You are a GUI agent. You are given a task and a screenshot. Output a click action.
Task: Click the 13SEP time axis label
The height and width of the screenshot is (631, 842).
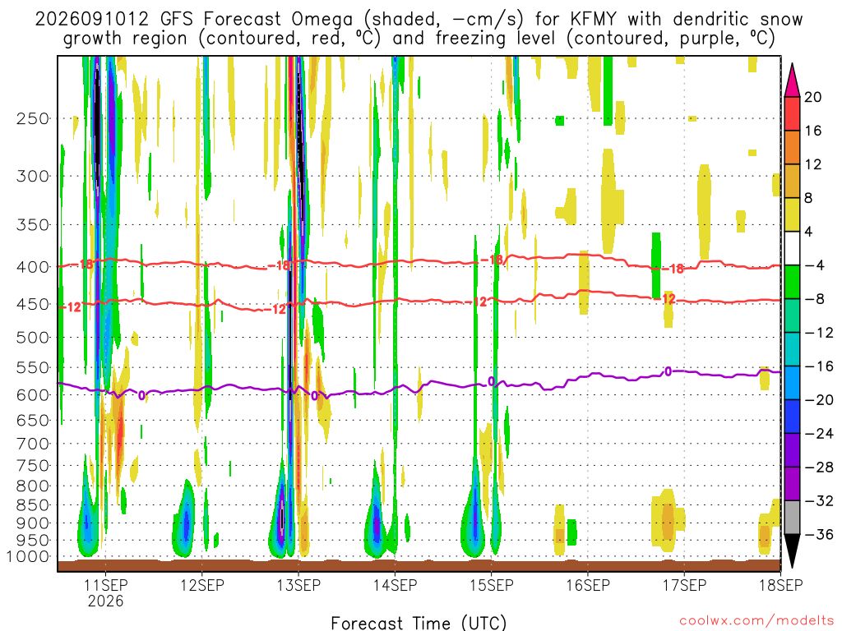pos(298,585)
